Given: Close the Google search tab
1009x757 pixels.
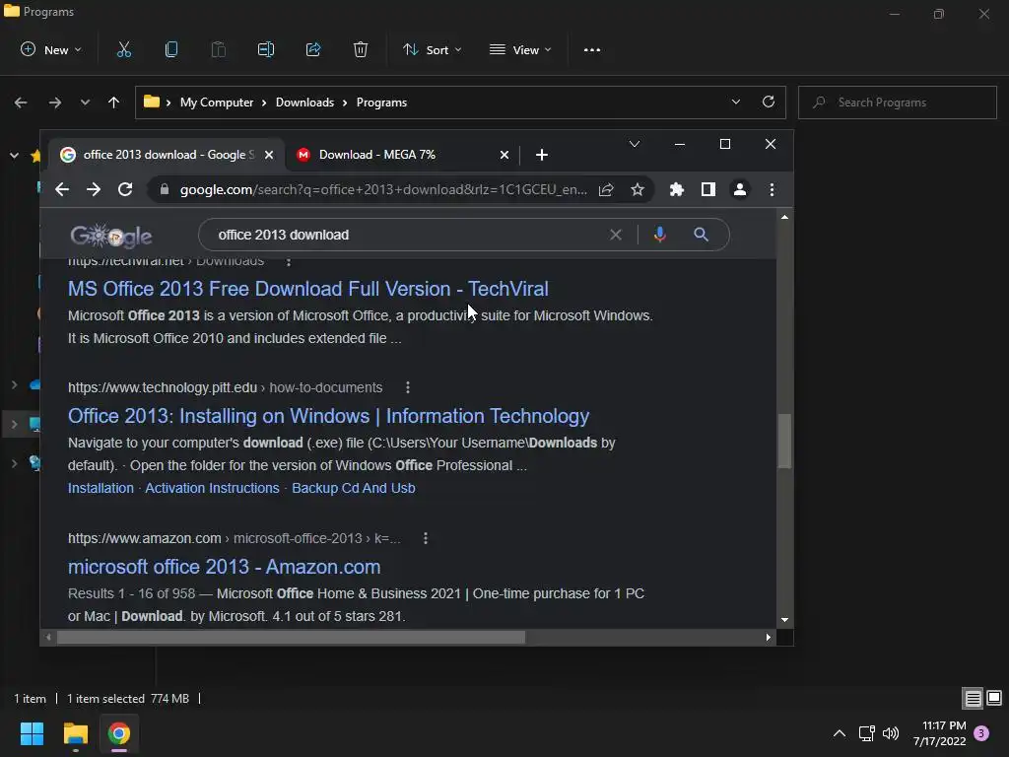Looking at the screenshot, I should 269,155.
